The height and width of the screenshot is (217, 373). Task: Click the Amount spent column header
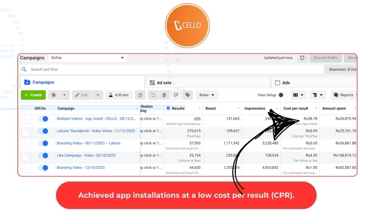pyautogui.click(x=334, y=108)
